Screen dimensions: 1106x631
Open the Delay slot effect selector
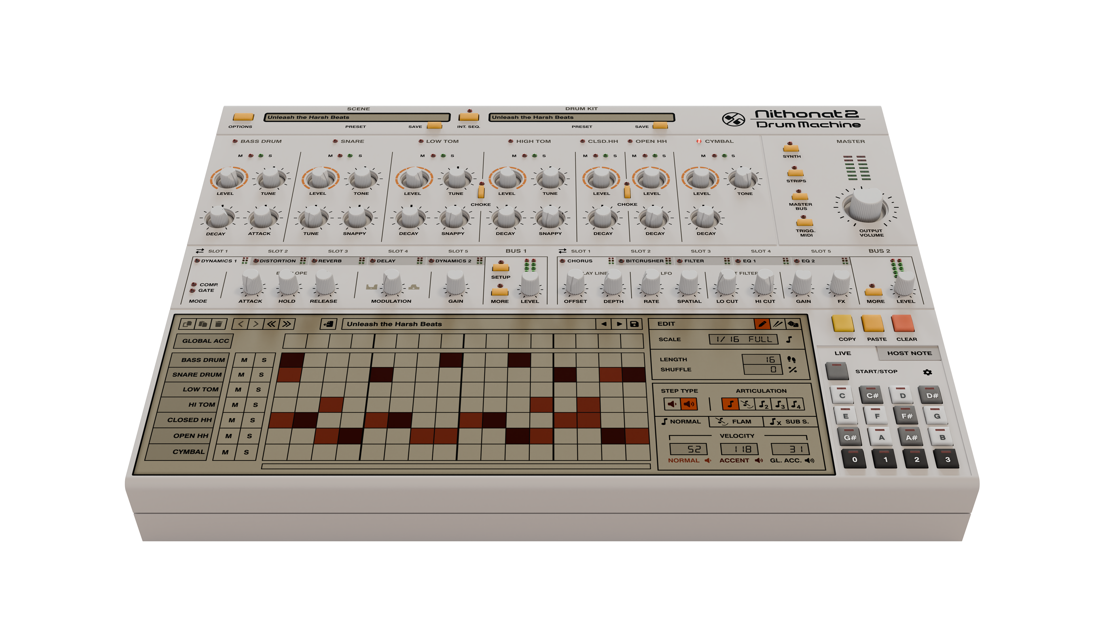[386, 261]
